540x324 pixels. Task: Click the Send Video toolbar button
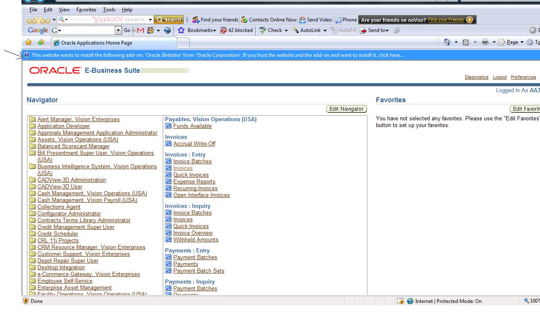click(x=316, y=20)
